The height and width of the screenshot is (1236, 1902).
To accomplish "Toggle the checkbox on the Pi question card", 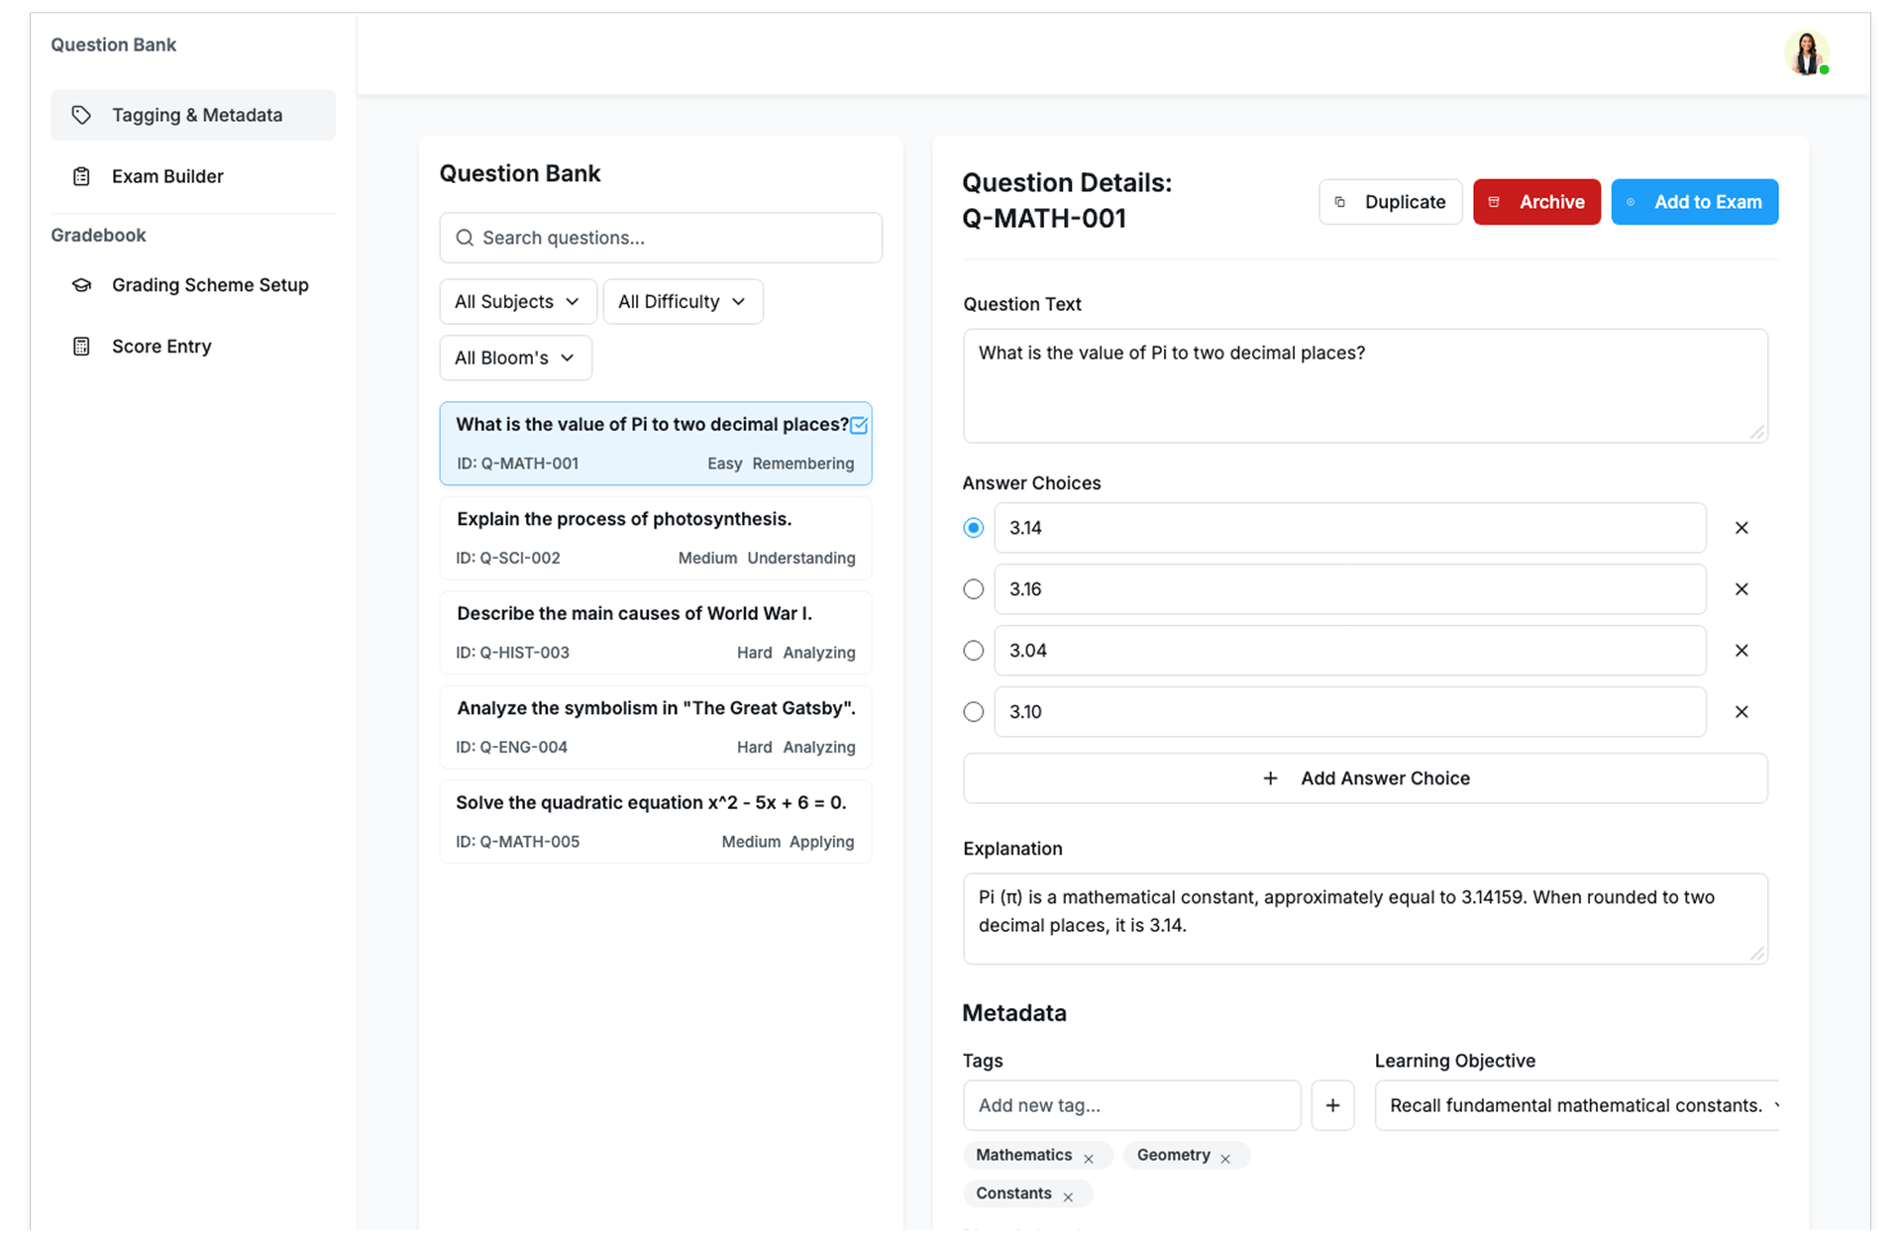I will point(859,425).
